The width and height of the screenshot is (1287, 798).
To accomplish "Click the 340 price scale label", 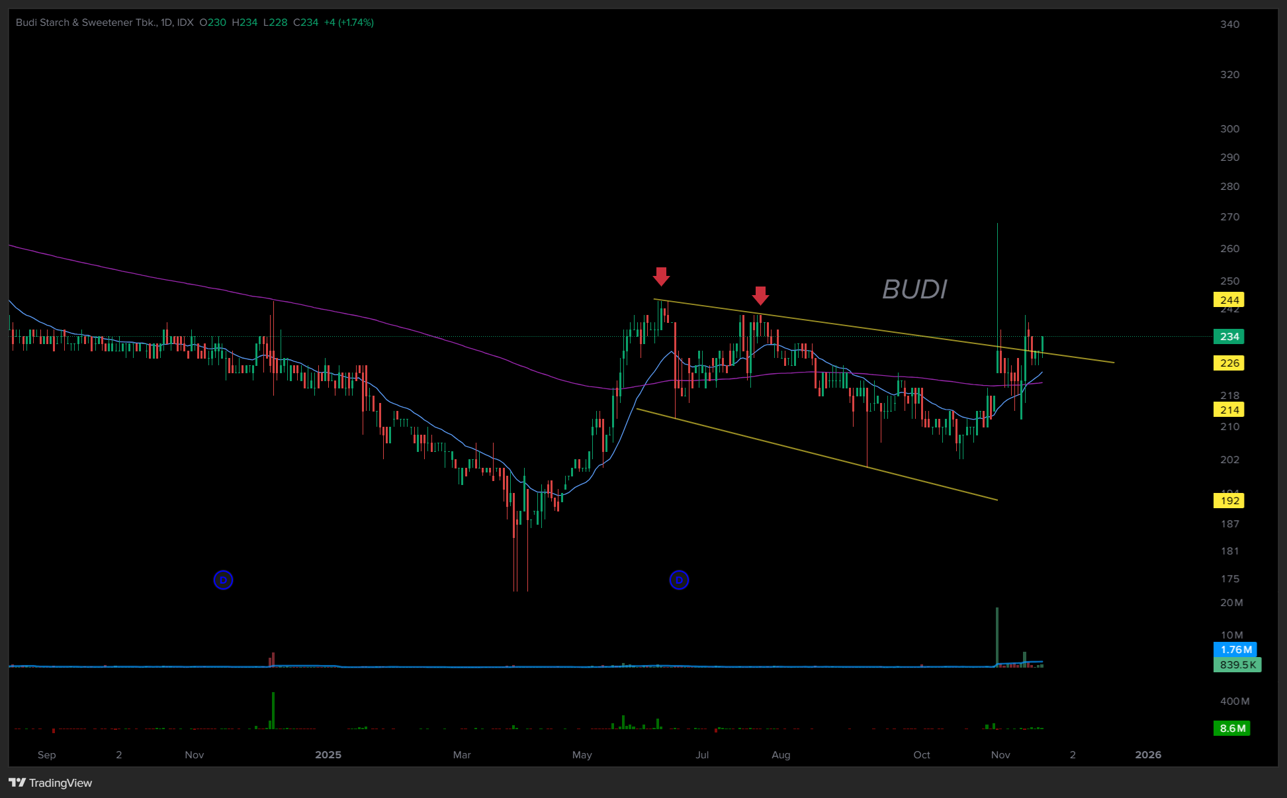I will point(1229,24).
